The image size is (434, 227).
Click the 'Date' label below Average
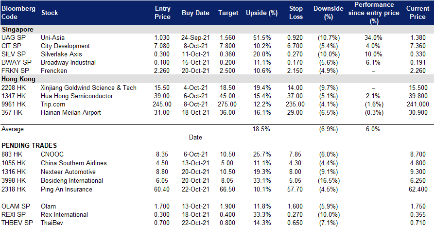click(x=195, y=137)
